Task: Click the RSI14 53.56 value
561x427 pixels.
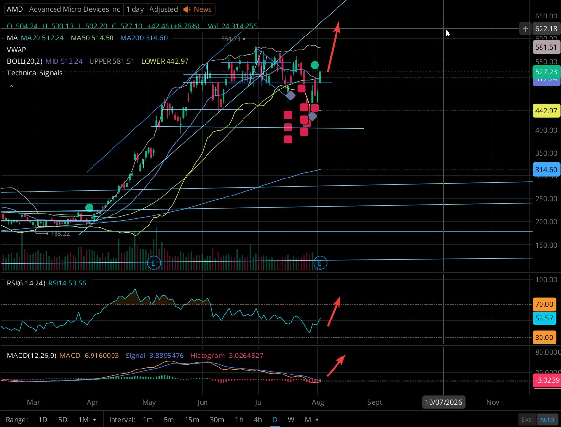Action: click(x=67, y=283)
